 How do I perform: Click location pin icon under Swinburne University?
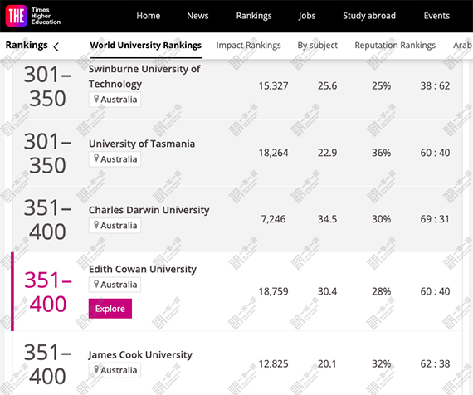(x=96, y=99)
